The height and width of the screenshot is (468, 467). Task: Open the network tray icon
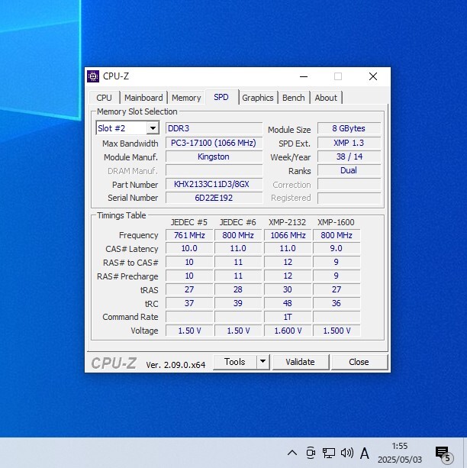pyautogui.click(x=329, y=453)
